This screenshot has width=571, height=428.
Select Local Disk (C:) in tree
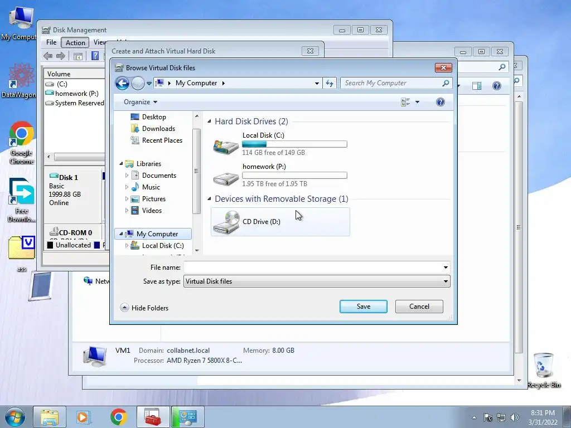pos(163,246)
